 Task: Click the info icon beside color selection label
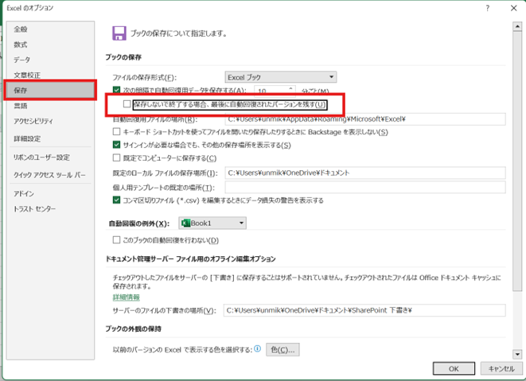[257, 349]
